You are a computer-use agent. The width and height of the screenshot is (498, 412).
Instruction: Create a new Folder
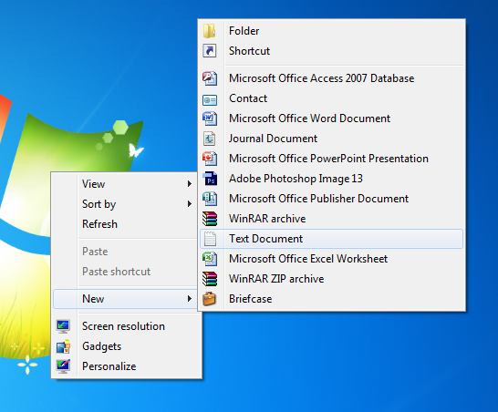click(332, 31)
